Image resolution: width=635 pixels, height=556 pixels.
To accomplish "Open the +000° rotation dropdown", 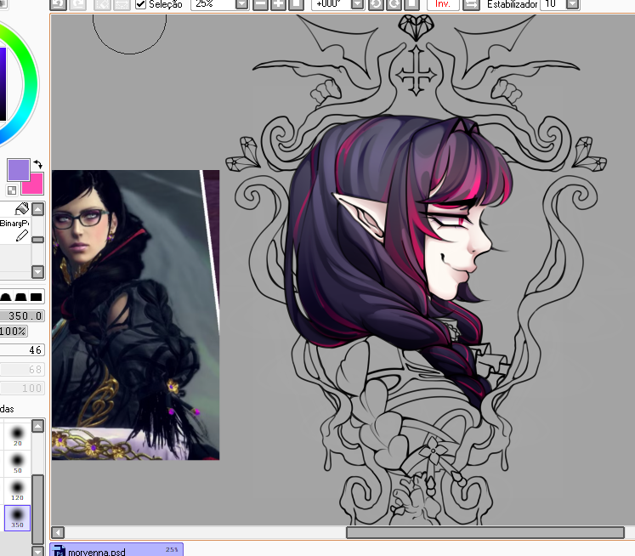I will coord(358,4).
